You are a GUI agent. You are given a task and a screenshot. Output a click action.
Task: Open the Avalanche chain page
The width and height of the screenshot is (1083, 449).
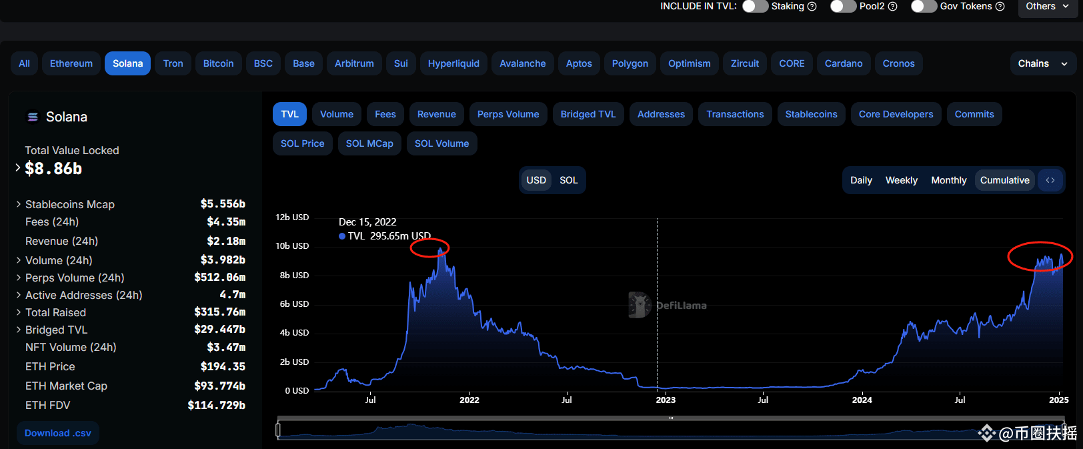click(x=523, y=63)
